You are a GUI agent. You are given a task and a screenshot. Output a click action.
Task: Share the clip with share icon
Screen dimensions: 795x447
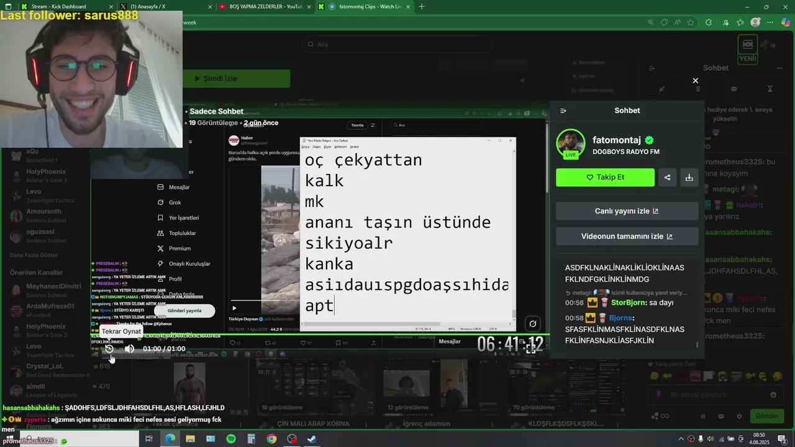coord(667,177)
